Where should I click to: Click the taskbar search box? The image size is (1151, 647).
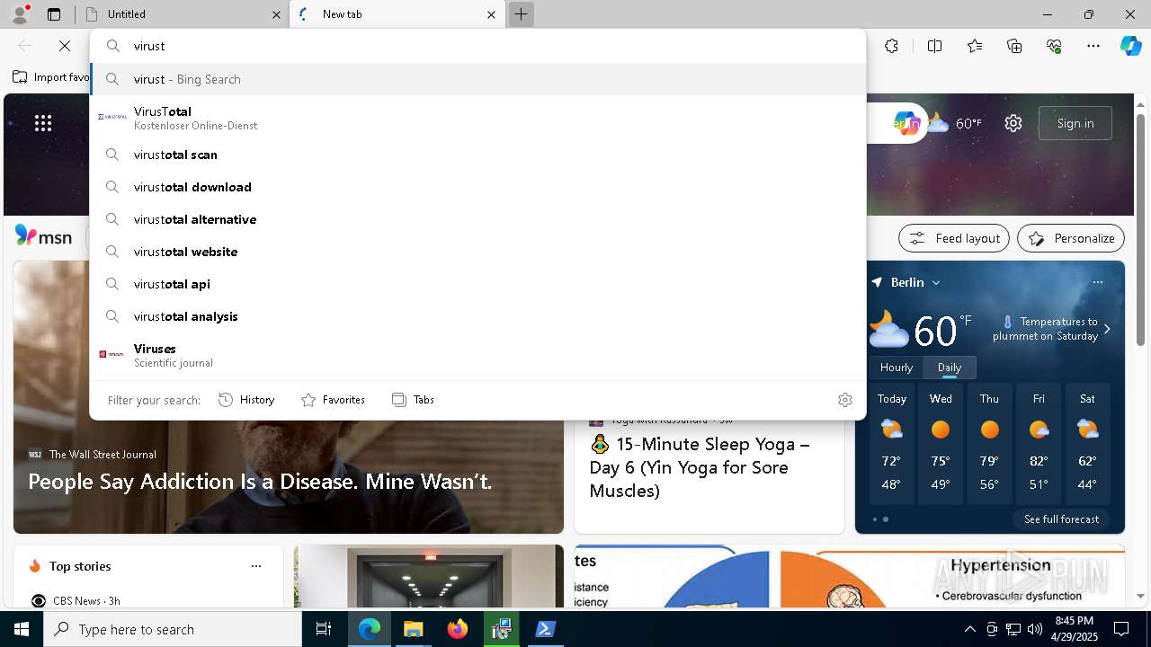coord(173,629)
